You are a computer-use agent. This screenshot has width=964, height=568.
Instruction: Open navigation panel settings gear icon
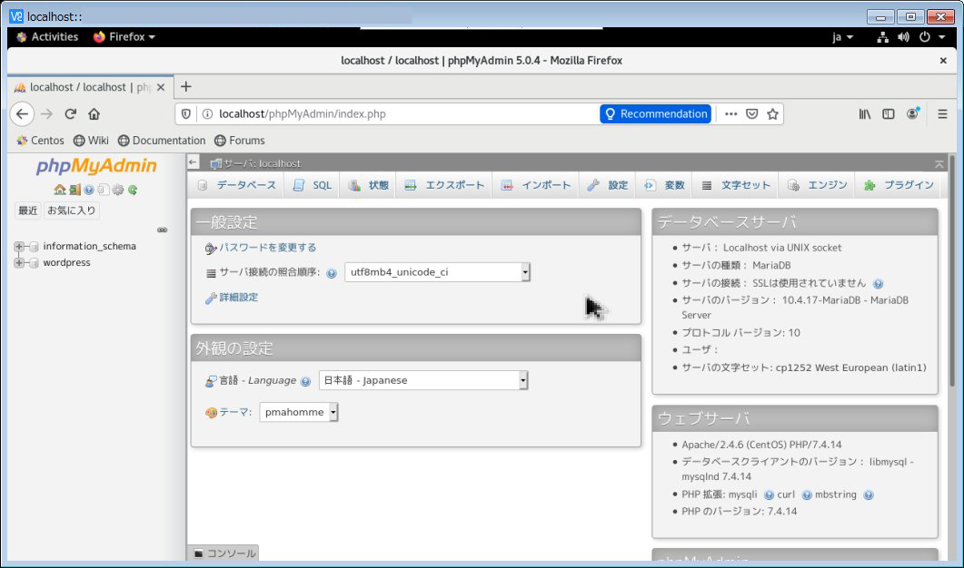click(x=117, y=190)
